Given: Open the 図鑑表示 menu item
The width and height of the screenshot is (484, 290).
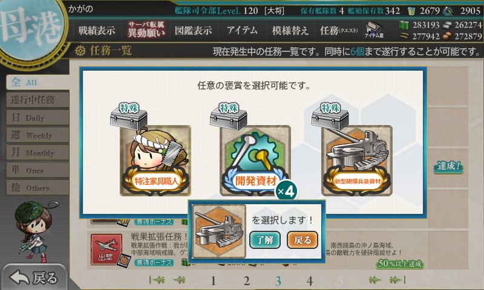Looking at the screenshot, I should pos(193,30).
